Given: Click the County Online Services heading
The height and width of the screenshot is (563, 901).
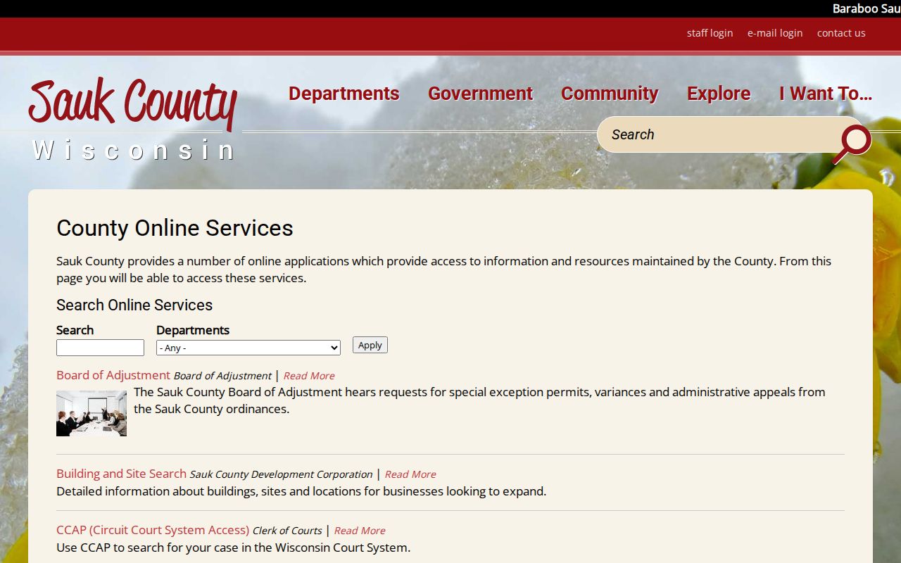Looking at the screenshot, I should pyautogui.click(x=175, y=228).
